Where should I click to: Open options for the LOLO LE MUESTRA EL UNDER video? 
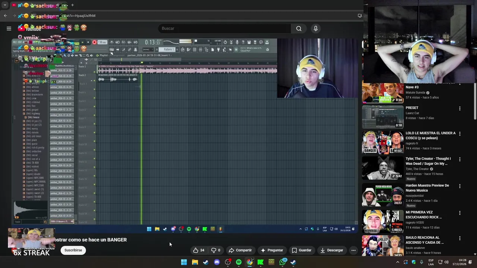[459, 134]
